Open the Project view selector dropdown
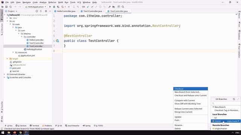 tap(11, 11)
